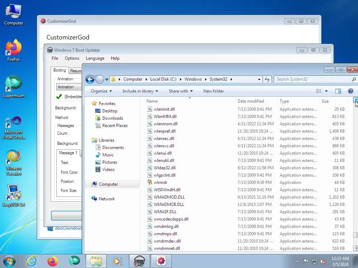Open the File menu in Boot Updater

pyautogui.click(x=55, y=58)
